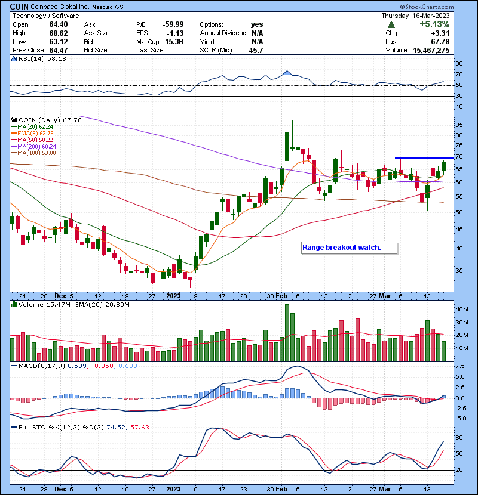Click the date Thursday 16-Mar-2023
This screenshot has height=495, width=478.
(415, 16)
